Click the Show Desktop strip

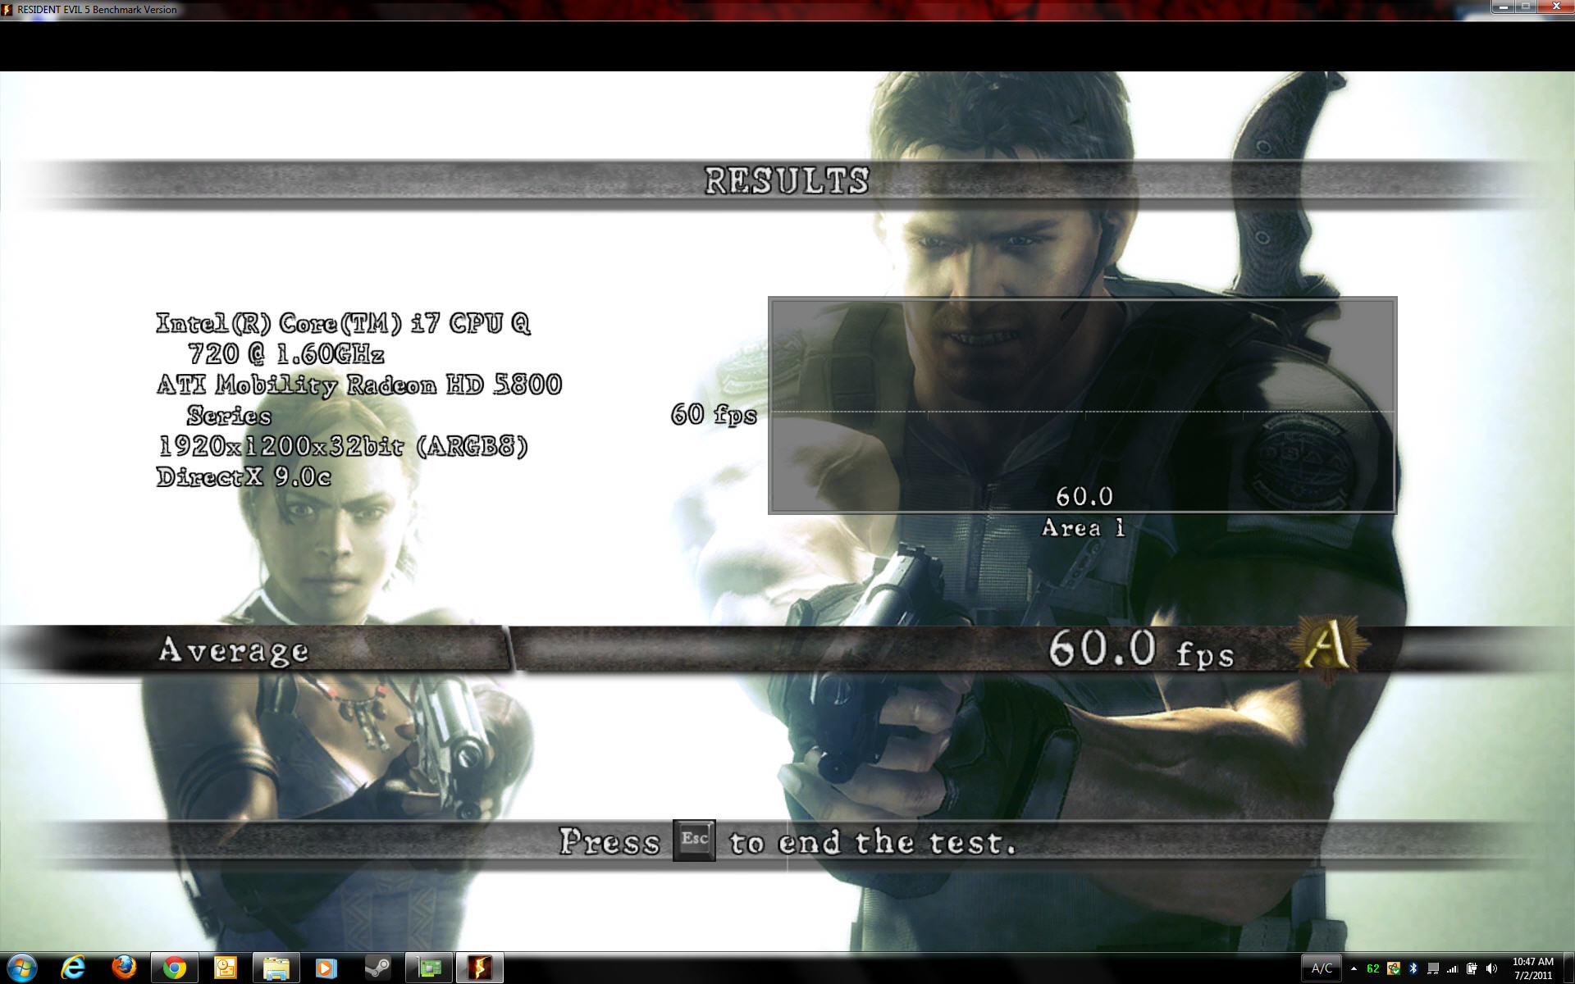click(1569, 968)
